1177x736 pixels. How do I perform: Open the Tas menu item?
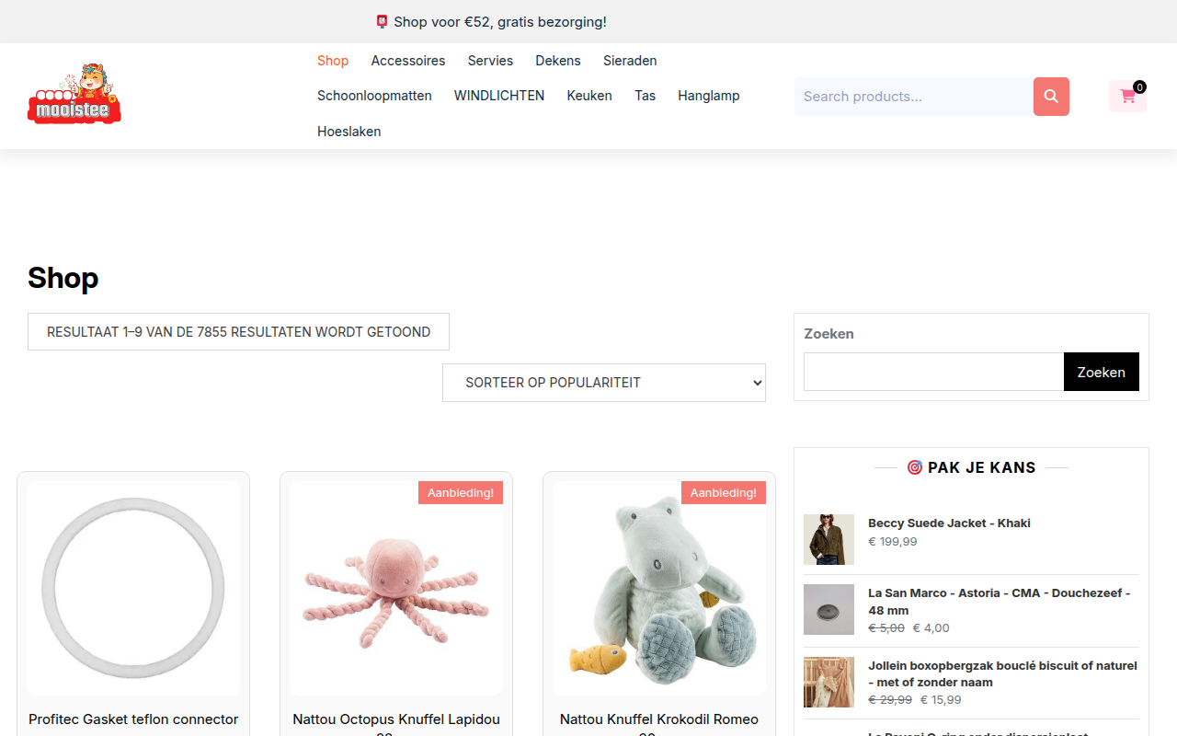pyautogui.click(x=646, y=96)
